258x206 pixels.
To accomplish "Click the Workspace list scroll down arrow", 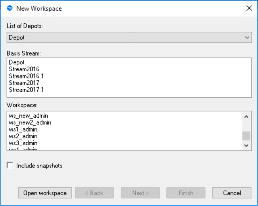I will [246, 145].
